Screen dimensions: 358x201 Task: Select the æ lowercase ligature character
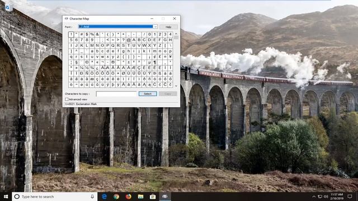point(92,79)
